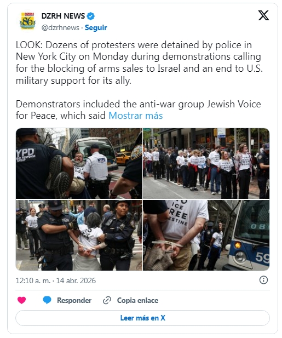The height and width of the screenshot is (338, 282).
Task: Open photo of zip-tied hands near bus
Action: tap(206, 235)
